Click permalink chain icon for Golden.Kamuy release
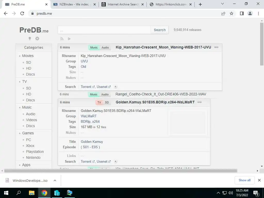The width and height of the screenshot is (264, 198). [200, 102]
